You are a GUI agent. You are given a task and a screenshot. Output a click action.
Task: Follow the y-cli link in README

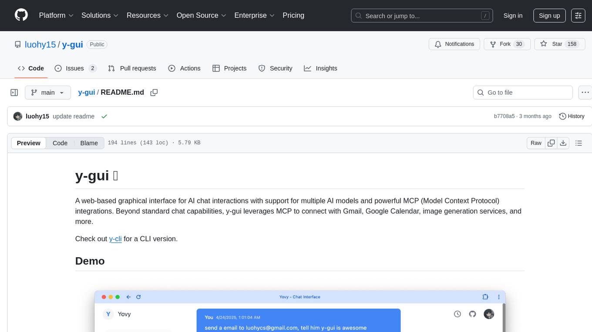coord(115,239)
